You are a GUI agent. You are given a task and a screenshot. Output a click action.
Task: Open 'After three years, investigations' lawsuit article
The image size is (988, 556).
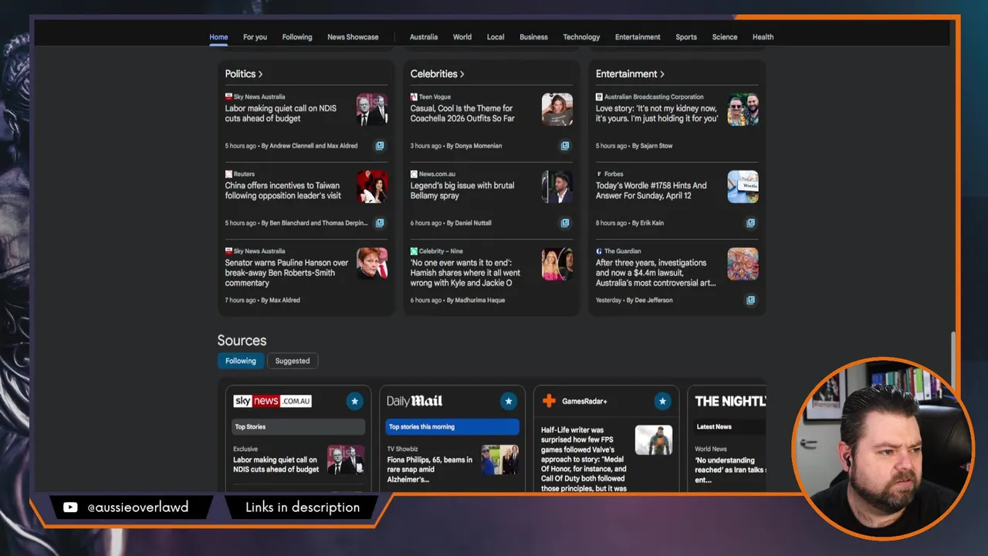(x=656, y=273)
